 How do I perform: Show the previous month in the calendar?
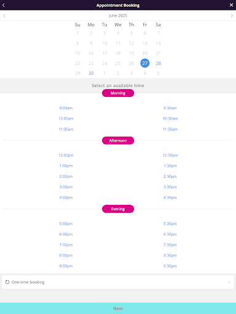click(4, 15)
